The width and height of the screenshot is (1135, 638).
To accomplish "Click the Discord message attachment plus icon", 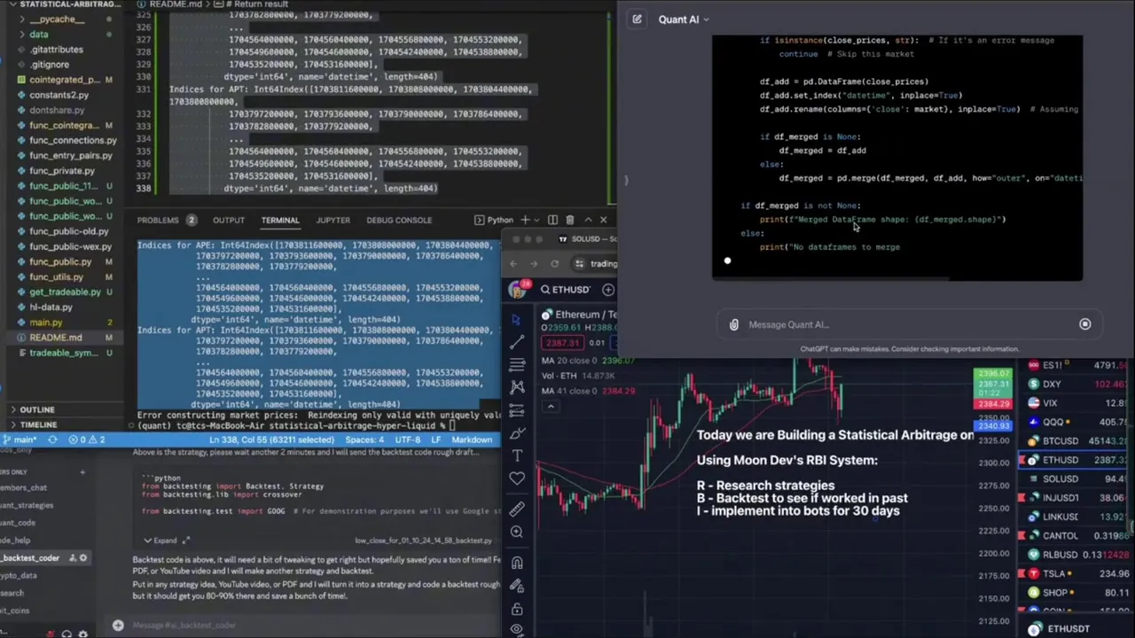I will 118,626.
